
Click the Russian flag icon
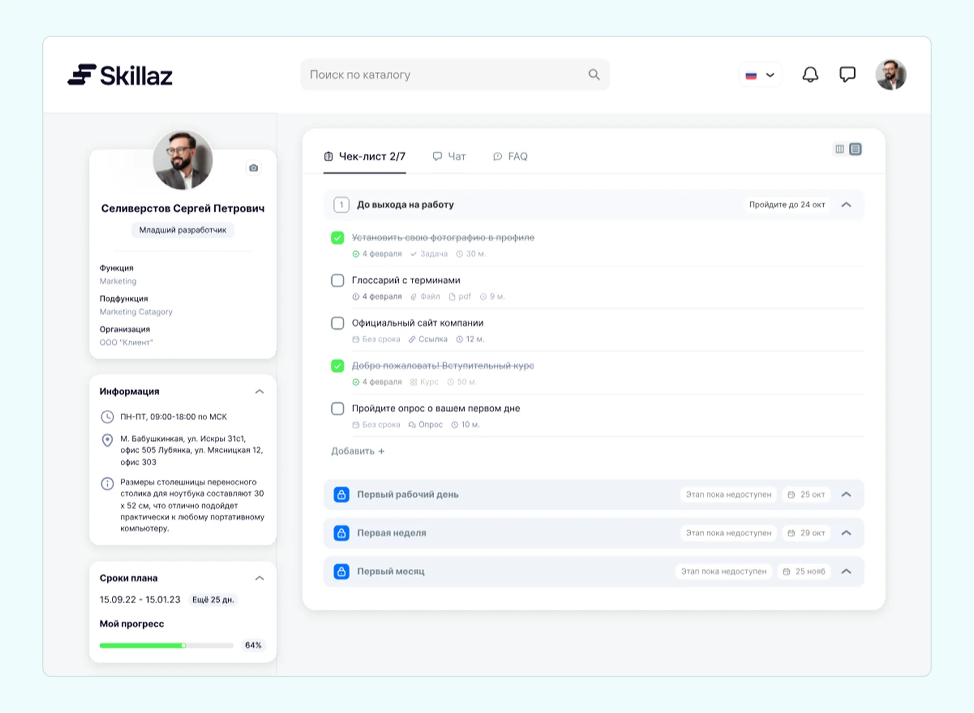click(751, 75)
